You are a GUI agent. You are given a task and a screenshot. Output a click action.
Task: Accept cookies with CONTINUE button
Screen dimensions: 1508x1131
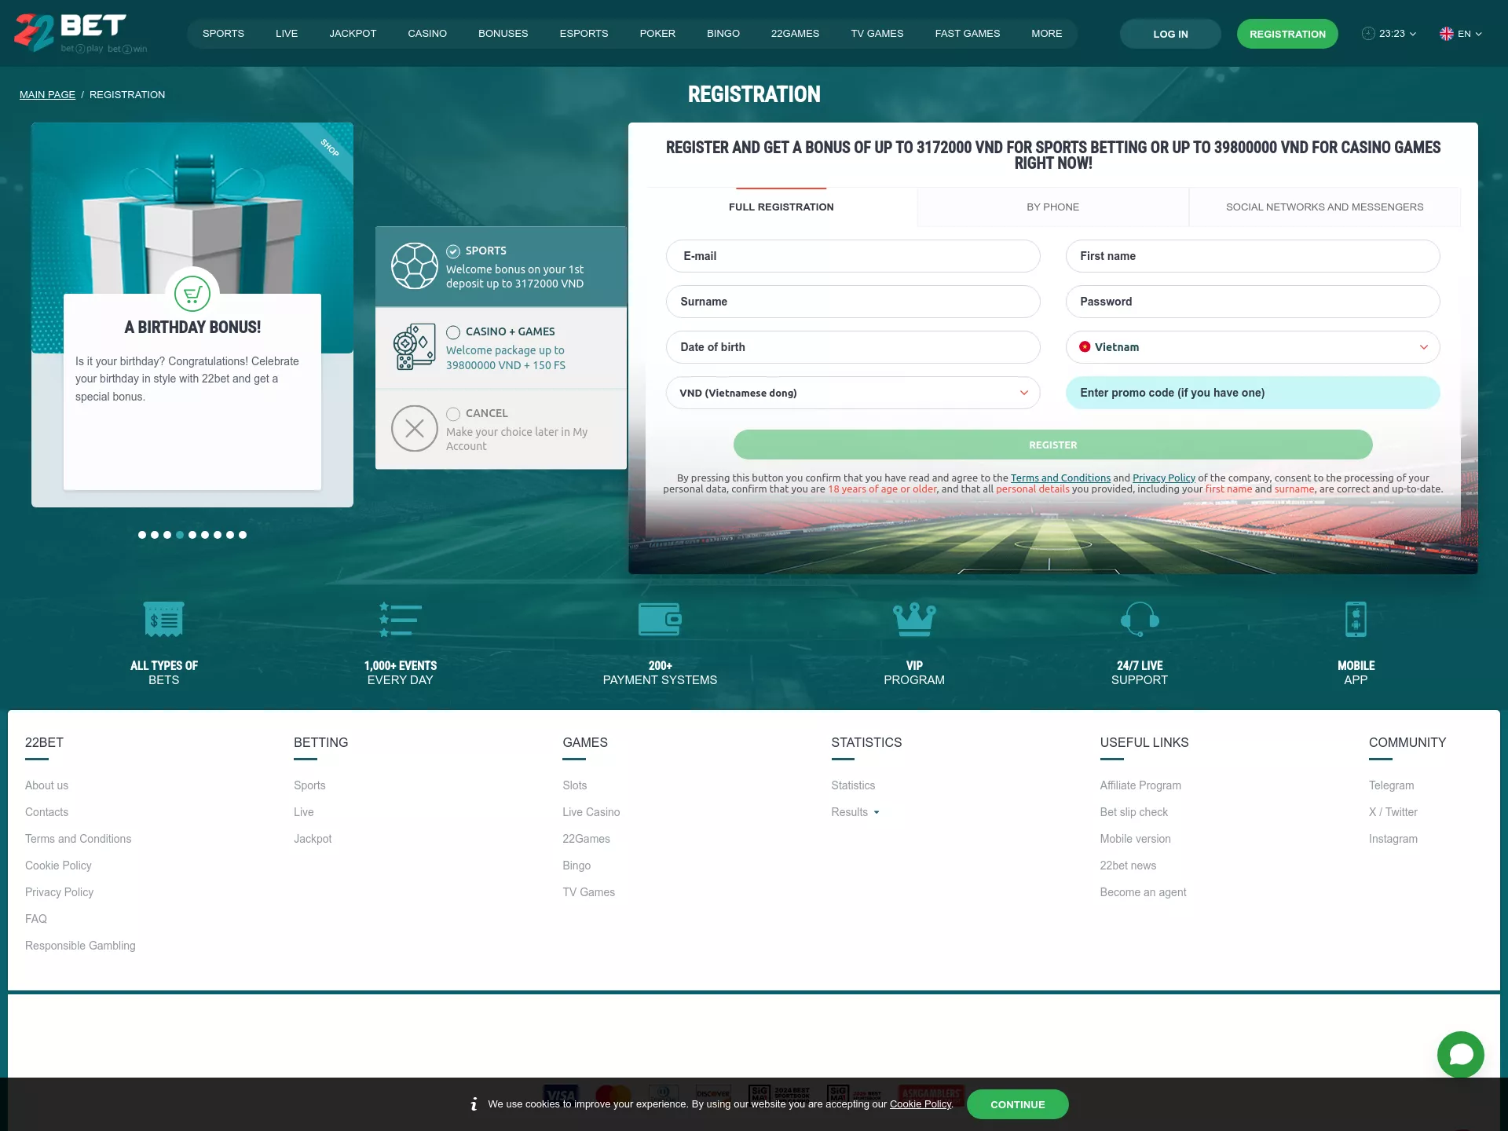(x=1018, y=1104)
